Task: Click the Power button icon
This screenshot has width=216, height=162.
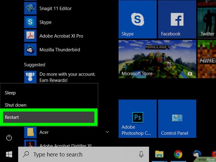Action: (x=9, y=137)
